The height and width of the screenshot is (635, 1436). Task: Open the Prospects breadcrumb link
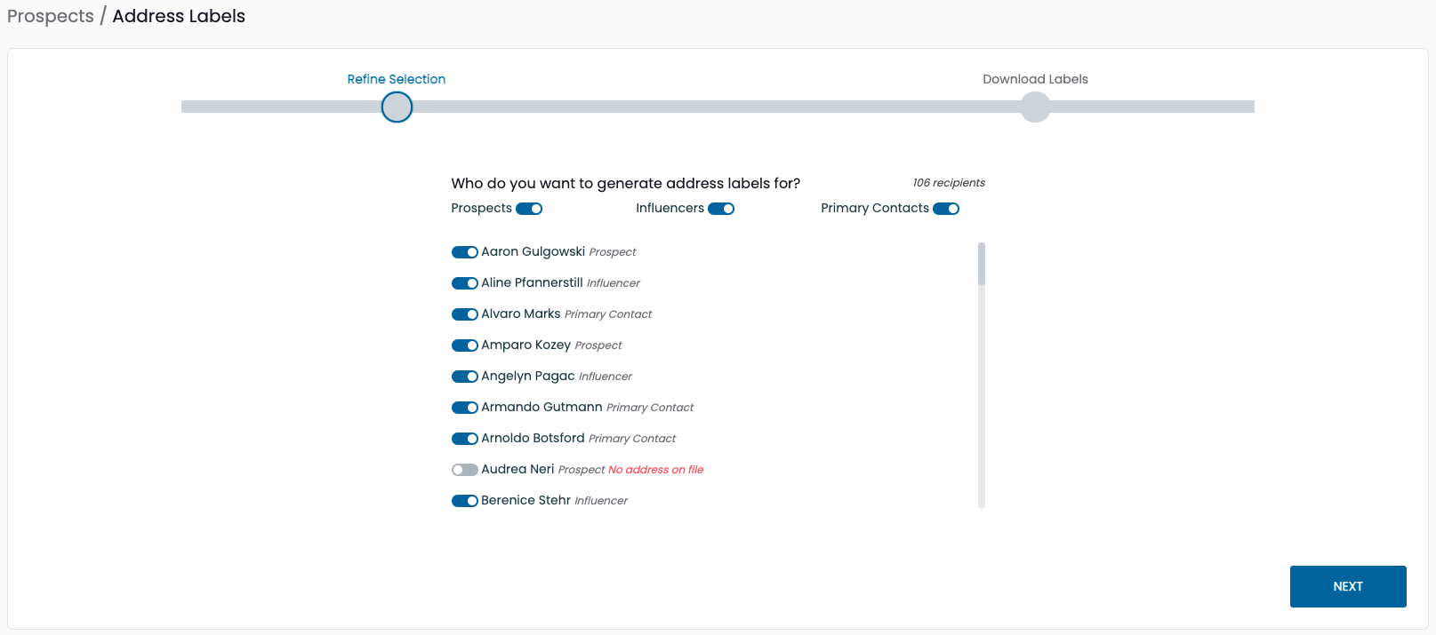pyautogui.click(x=51, y=16)
